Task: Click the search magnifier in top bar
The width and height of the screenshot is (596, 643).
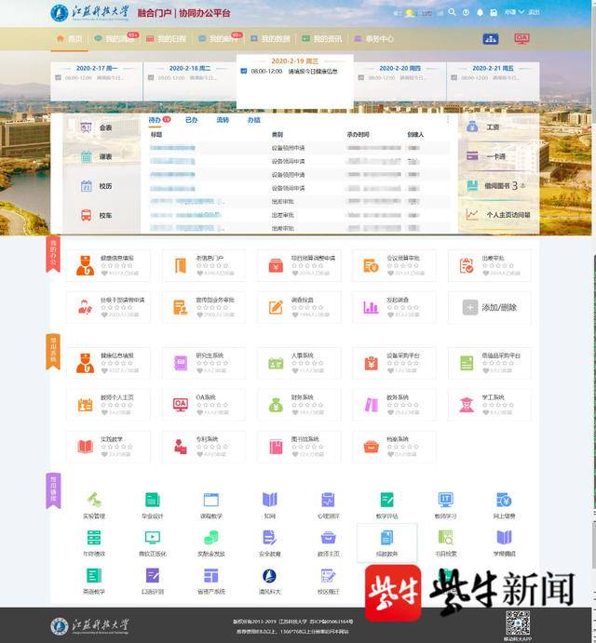Action: point(453,13)
